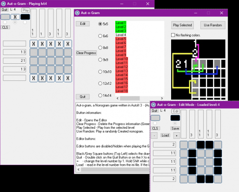Click the Edit button in main Aut-o-Gram window

click(83, 23)
